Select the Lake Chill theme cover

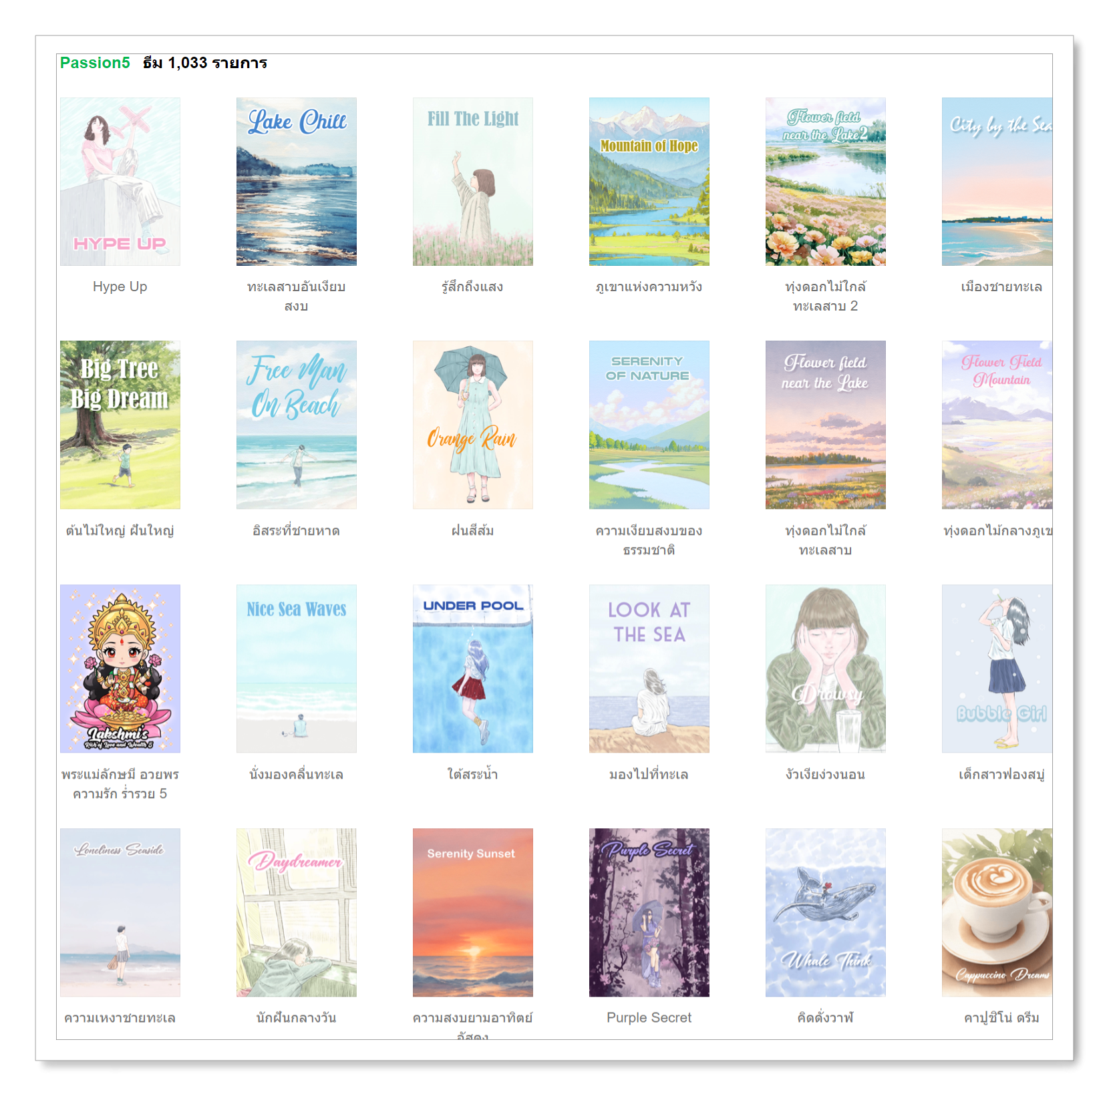click(x=297, y=182)
